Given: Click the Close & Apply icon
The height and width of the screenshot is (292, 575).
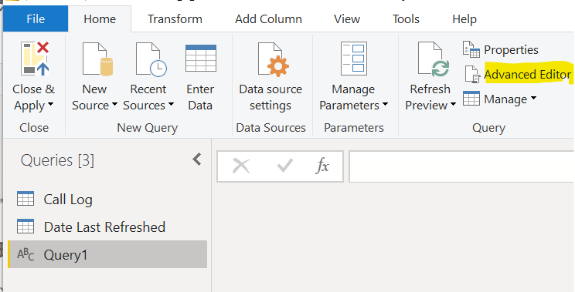Looking at the screenshot, I should [35, 59].
